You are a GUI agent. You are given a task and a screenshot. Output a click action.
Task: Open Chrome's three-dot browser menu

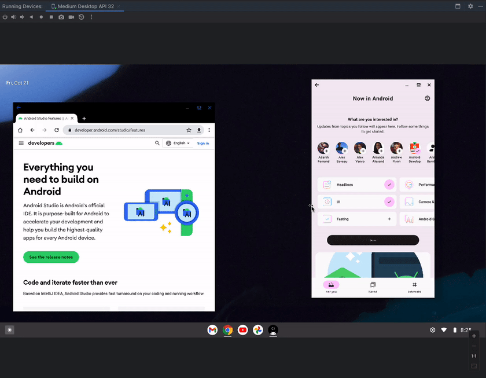pyautogui.click(x=209, y=130)
